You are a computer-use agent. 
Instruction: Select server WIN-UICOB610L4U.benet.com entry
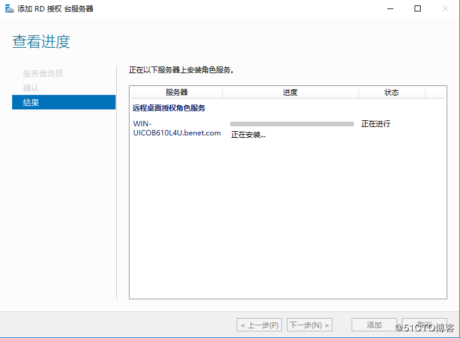(177, 128)
